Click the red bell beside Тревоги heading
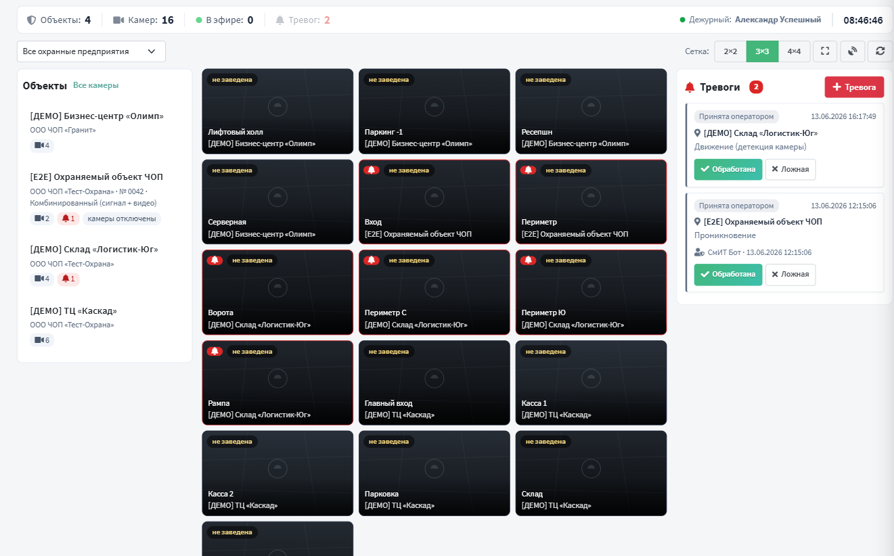894x556 pixels. 690,87
